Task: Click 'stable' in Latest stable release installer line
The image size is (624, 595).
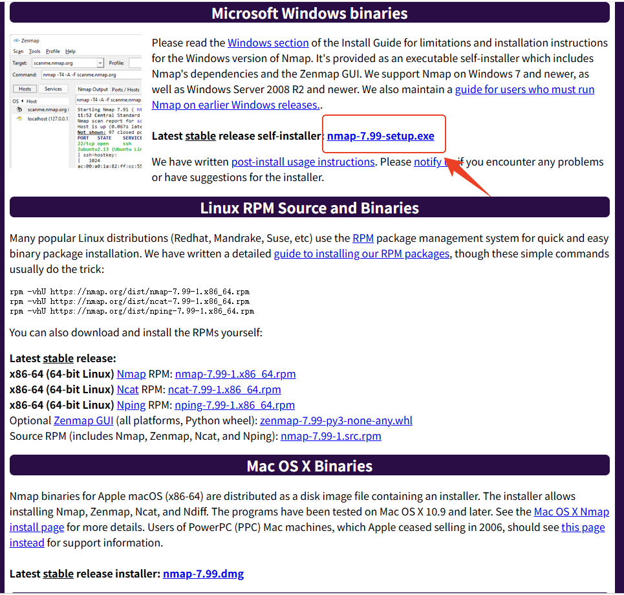Action: click(58, 574)
